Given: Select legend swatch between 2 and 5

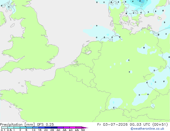Looking at the screenshot, I should tap(23, 128).
